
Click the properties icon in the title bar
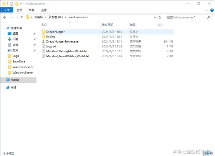12,4
